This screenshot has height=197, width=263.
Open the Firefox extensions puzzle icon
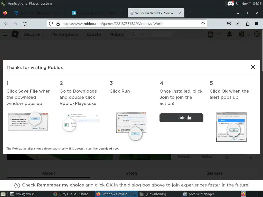(248, 24)
